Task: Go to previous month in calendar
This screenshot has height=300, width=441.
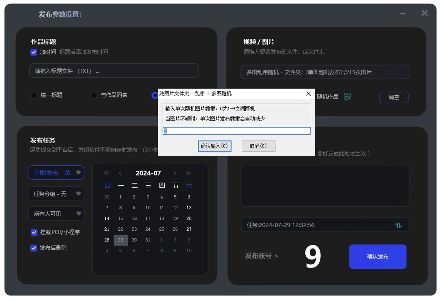Action: pyautogui.click(x=120, y=173)
